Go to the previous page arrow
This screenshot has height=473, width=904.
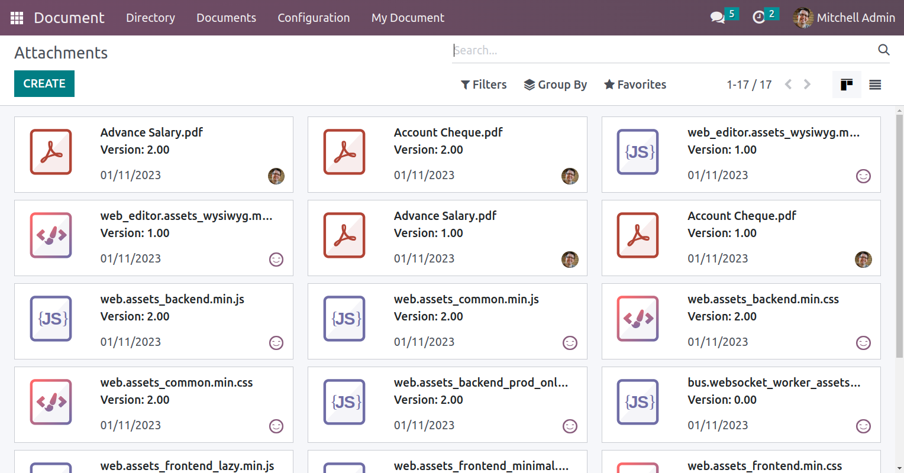[x=788, y=85]
